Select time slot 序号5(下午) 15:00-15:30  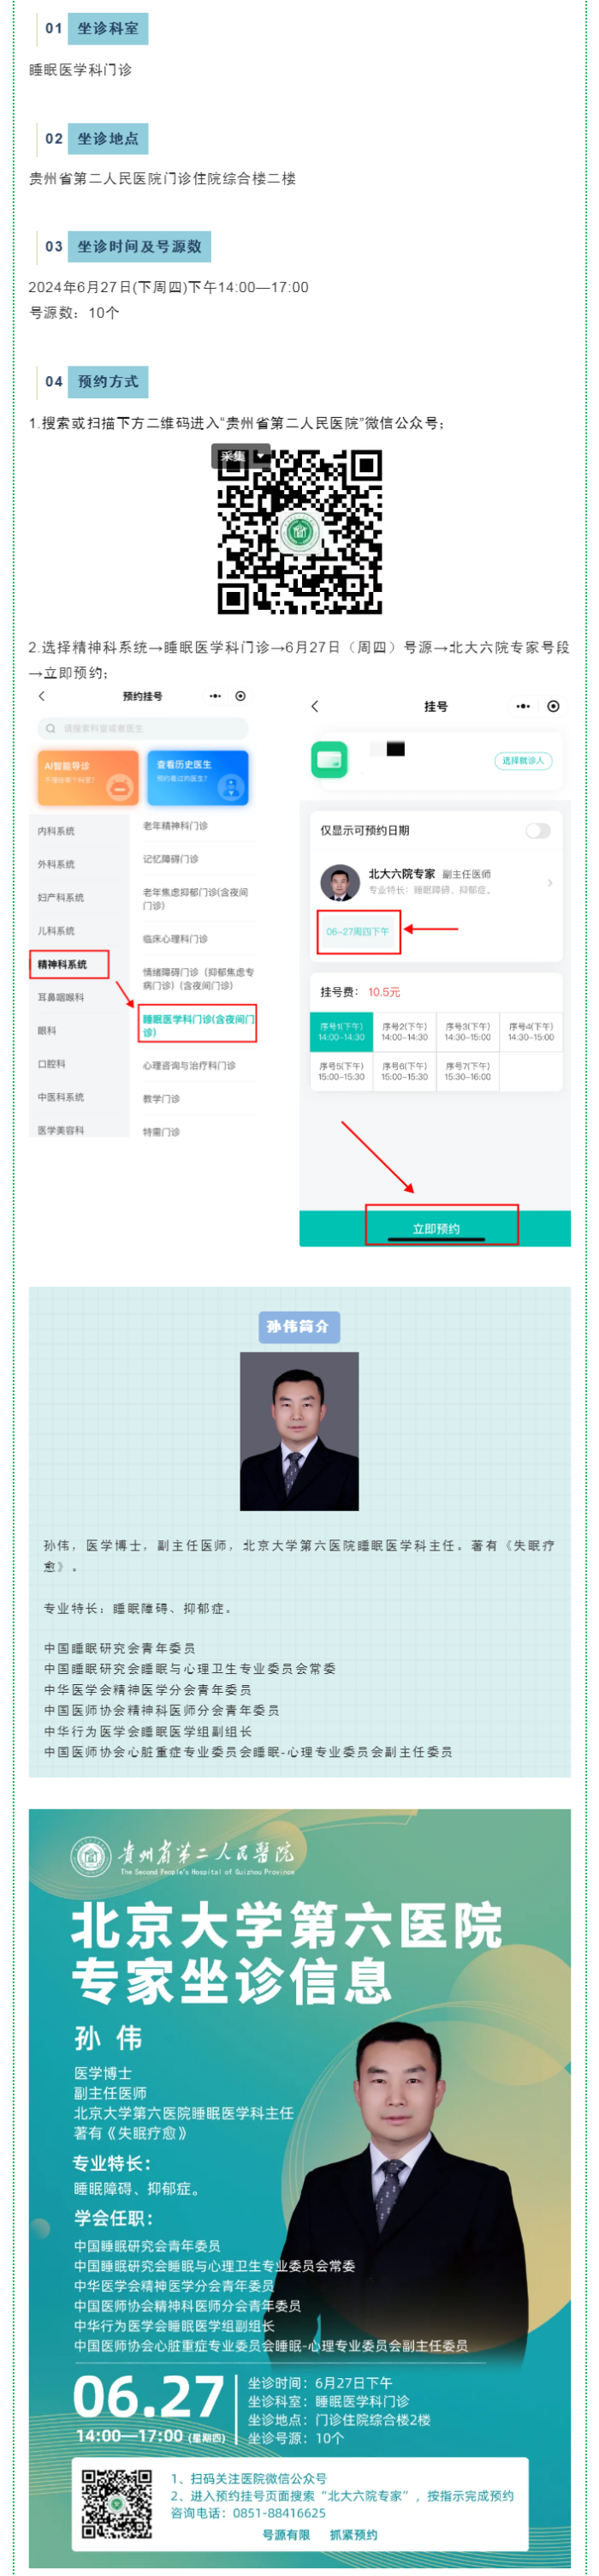[341, 1071]
